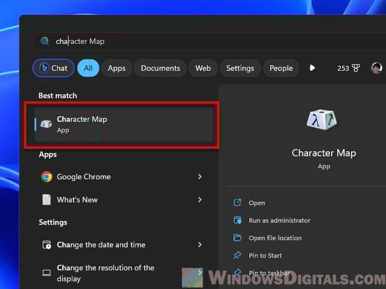The height and width of the screenshot is (289, 386).
Task: Switch to the People filter
Action: (x=281, y=68)
